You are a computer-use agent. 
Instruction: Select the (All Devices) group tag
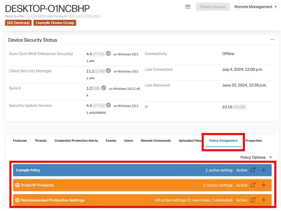tap(18, 23)
